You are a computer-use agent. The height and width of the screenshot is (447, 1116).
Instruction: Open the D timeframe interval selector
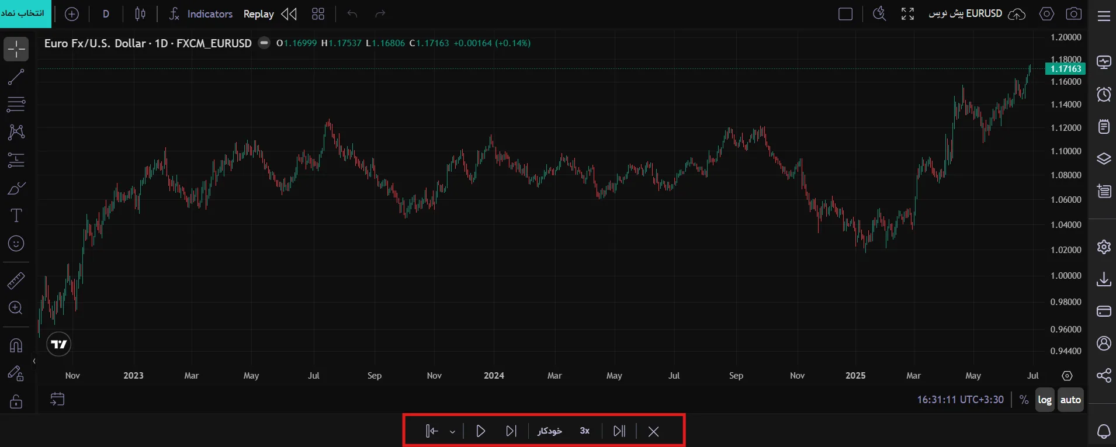106,14
